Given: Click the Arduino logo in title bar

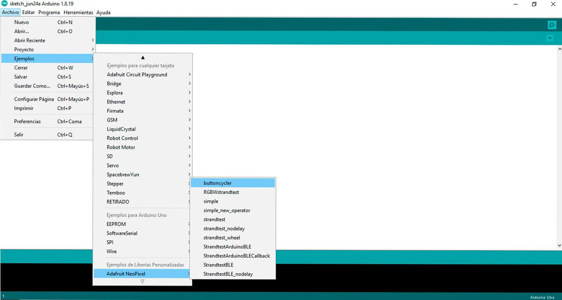Looking at the screenshot, I should coord(5,4).
